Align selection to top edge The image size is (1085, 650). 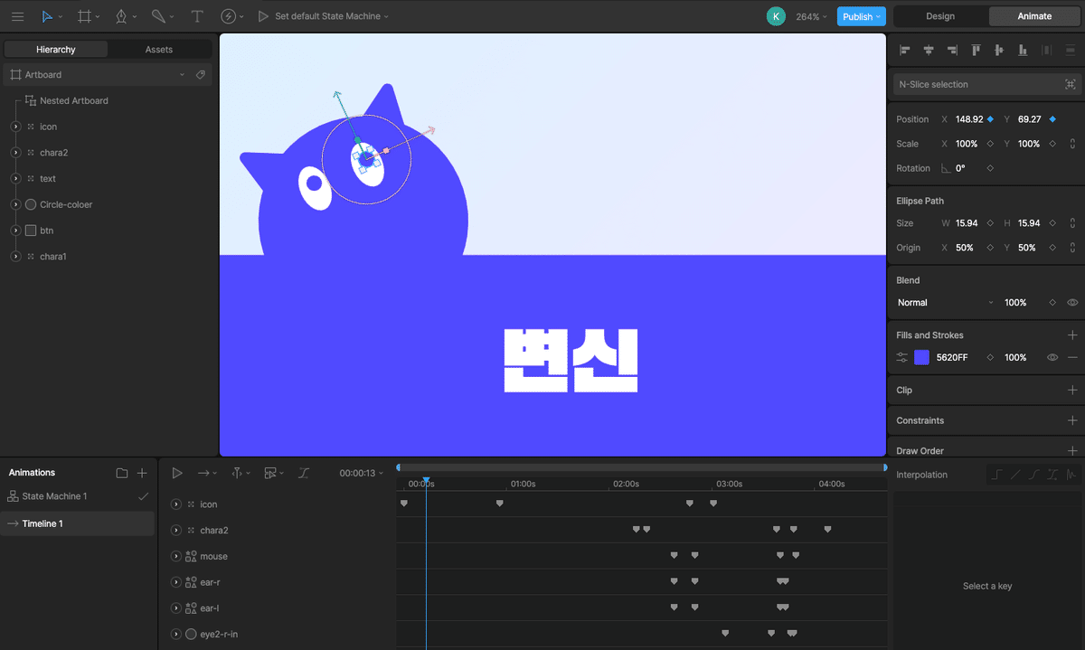[976, 51]
